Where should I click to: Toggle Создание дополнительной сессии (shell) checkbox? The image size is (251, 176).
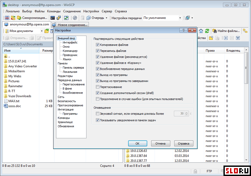tap(97, 93)
